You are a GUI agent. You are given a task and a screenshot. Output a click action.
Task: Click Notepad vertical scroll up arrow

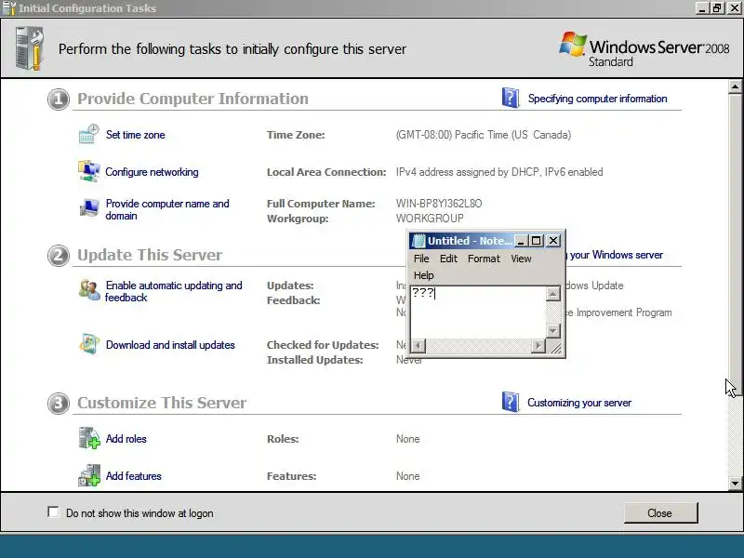coord(552,294)
